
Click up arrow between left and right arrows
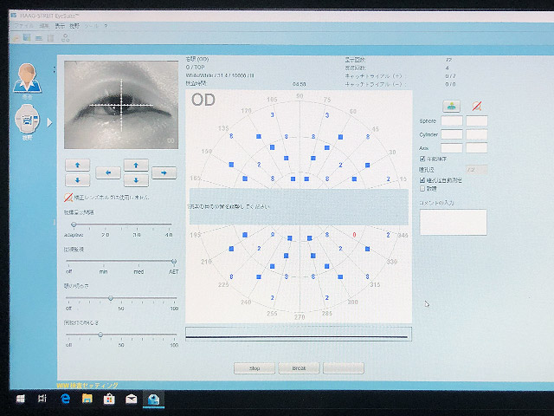click(136, 165)
